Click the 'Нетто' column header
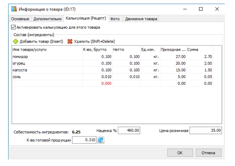The width and height of the screenshot is (235, 166). [x=126, y=50]
